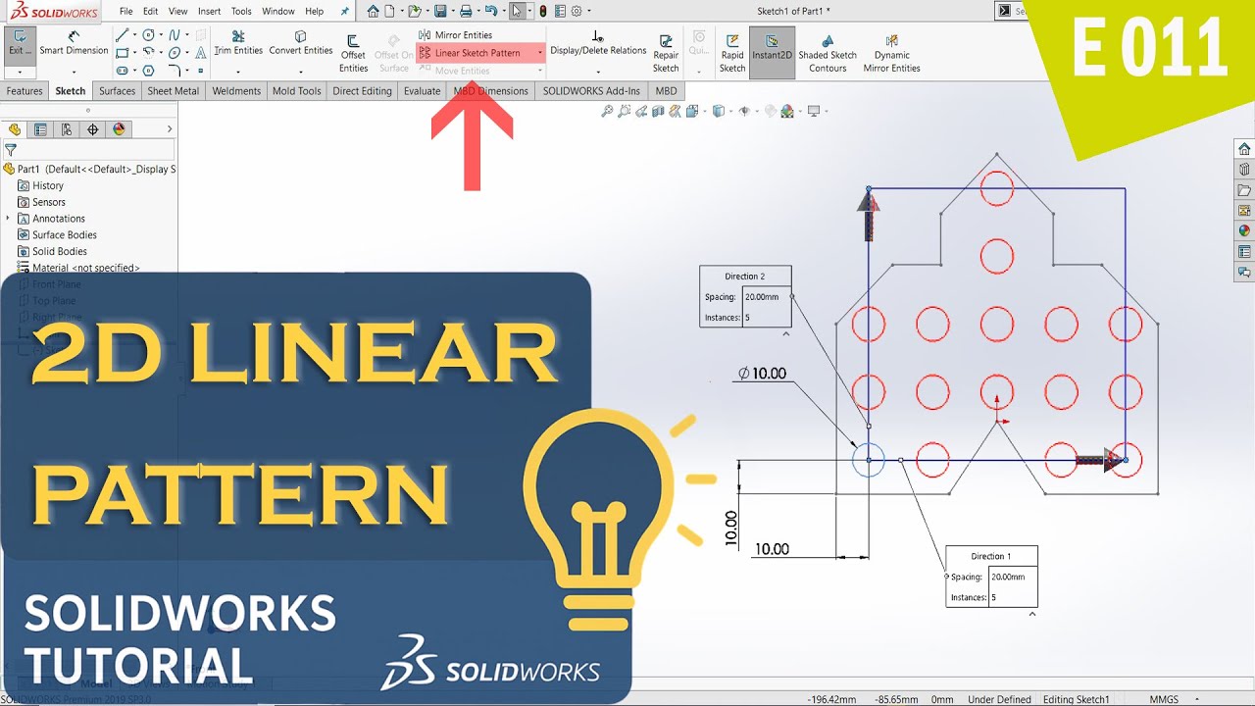1255x706 pixels.
Task: Open Display/Delete Relations
Action: (x=598, y=43)
